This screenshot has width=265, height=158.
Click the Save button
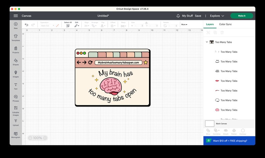pyautogui.click(x=198, y=16)
